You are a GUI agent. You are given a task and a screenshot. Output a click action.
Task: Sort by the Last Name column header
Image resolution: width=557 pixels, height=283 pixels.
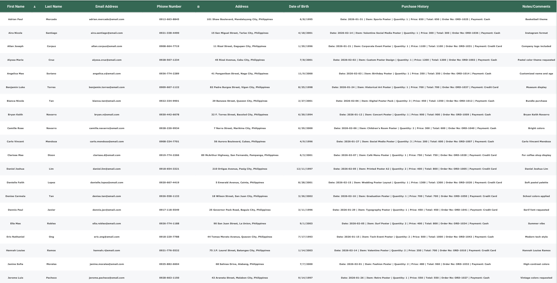pyautogui.click(x=54, y=6)
